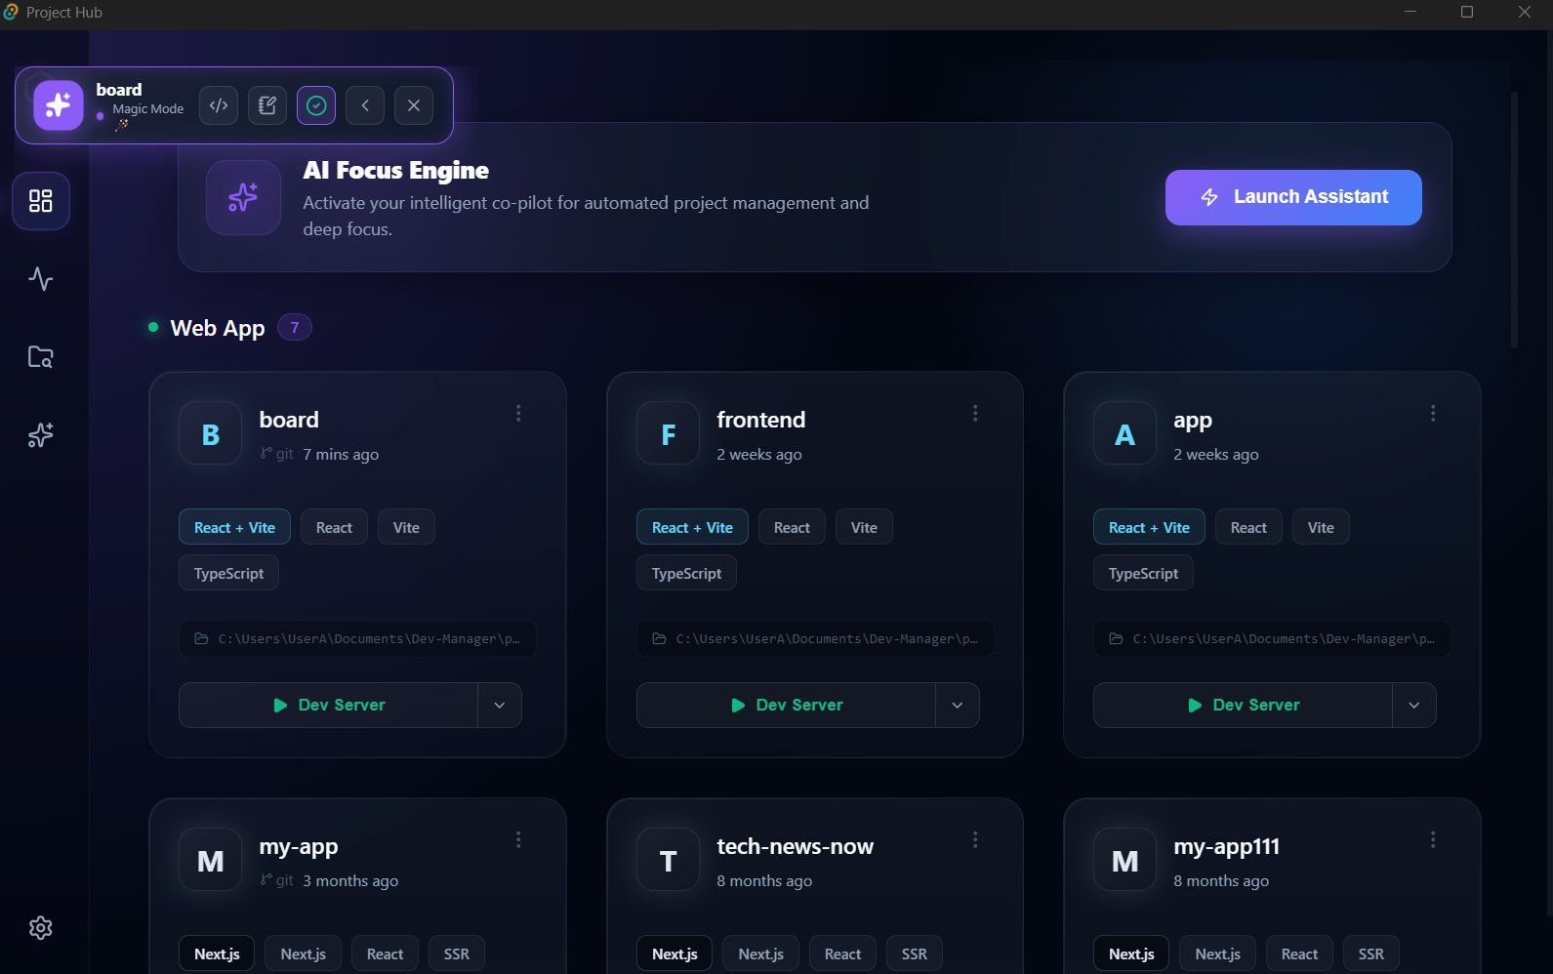Click Launch Assistant button

click(1293, 197)
